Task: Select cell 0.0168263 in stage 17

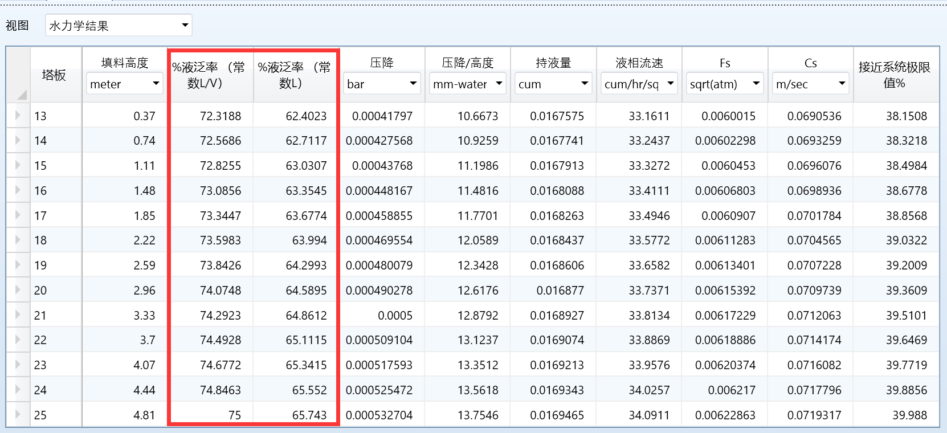Action: coord(553,215)
